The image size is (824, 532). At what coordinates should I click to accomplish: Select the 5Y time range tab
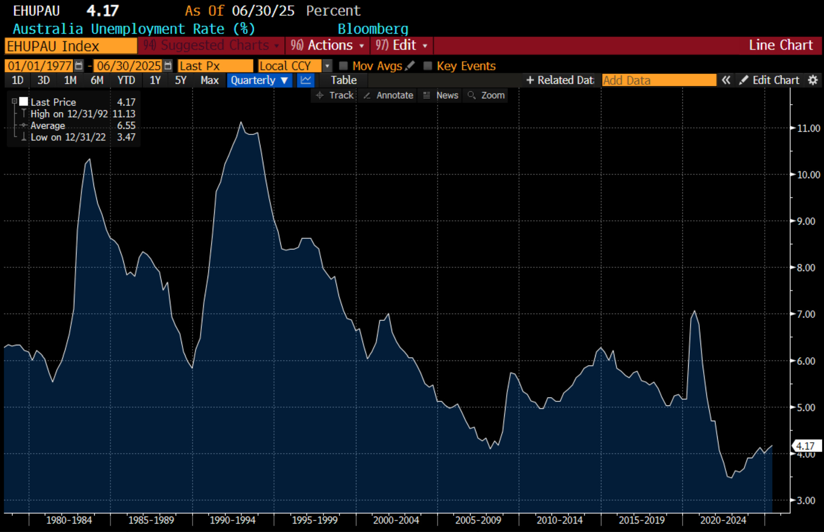(x=181, y=80)
